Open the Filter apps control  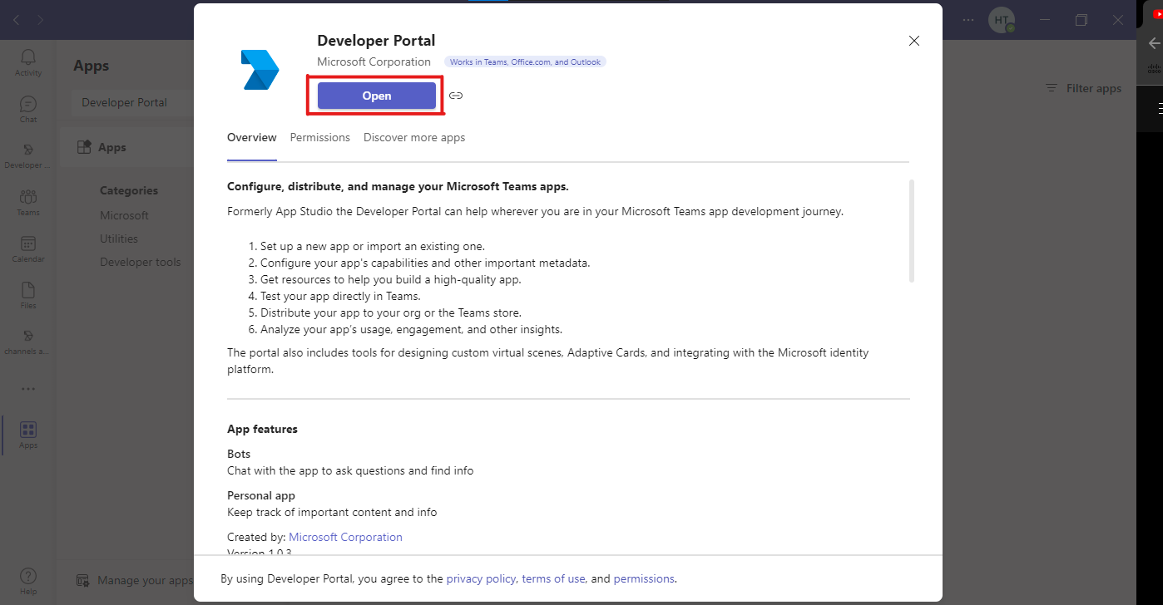tap(1083, 88)
